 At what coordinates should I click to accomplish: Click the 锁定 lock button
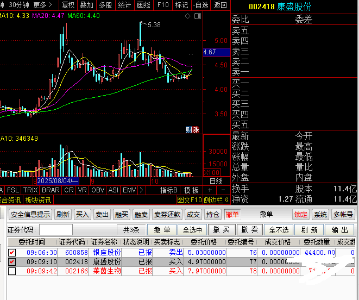click(301, 215)
